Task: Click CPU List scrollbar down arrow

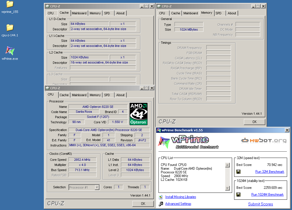Action: click(227, 188)
